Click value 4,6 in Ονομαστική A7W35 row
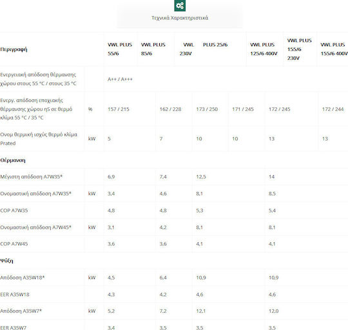 point(163,194)
